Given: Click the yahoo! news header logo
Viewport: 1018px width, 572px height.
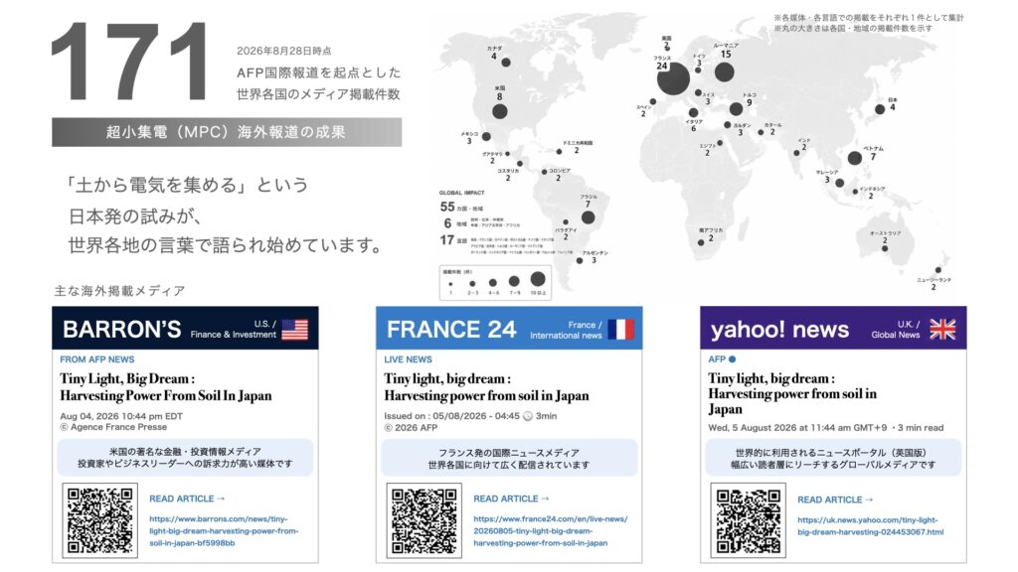Looking at the screenshot, I should click(779, 330).
